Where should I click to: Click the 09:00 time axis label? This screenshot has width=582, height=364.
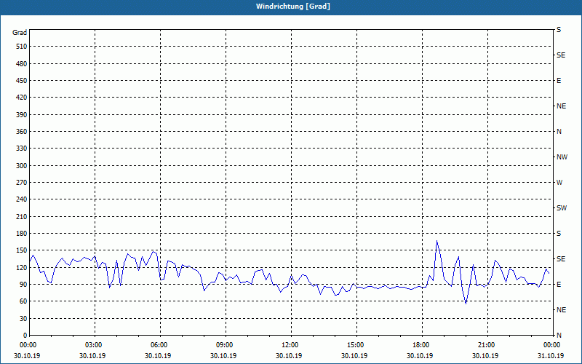[226, 345]
